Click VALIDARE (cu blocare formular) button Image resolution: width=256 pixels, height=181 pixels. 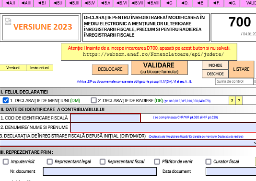click(159, 68)
